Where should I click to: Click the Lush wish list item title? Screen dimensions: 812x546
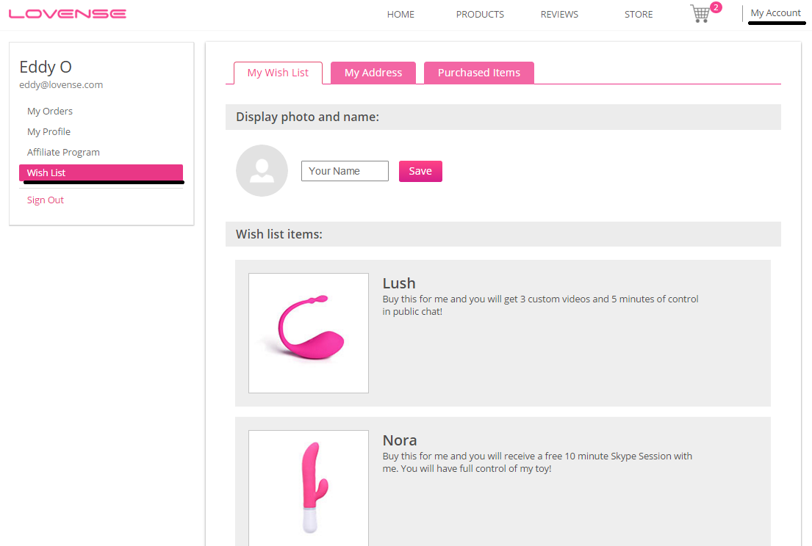(x=399, y=283)
